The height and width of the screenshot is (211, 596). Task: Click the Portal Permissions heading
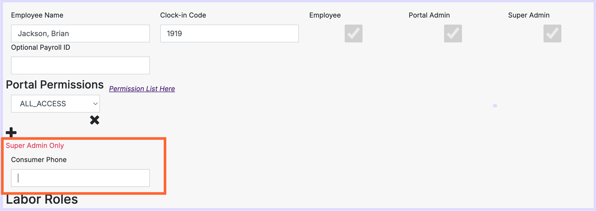pyautogui.click(x=55, y=85)
